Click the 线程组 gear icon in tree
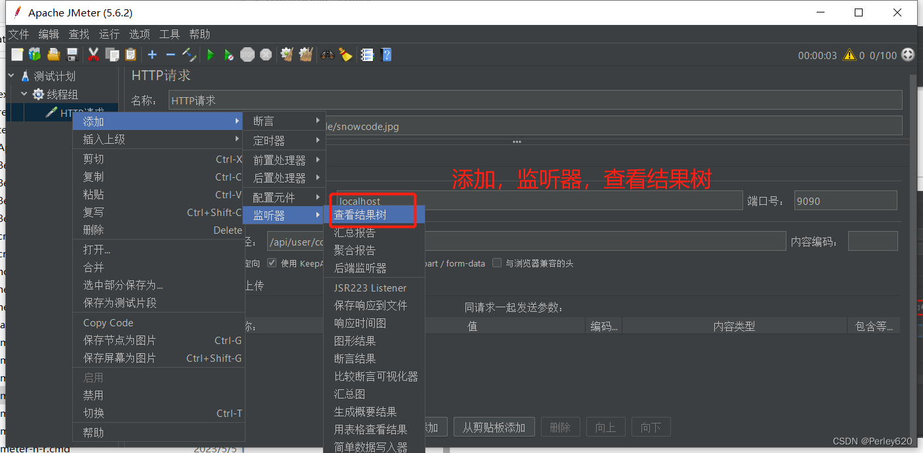This screenshot has height=453, width=923. (x=38, y=95)
